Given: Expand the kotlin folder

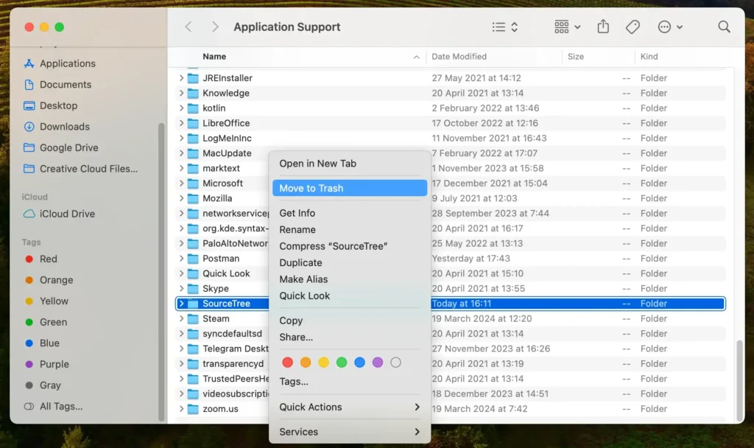Looking at the screenshot, I should pyautogui.click(x=181, y=108).
